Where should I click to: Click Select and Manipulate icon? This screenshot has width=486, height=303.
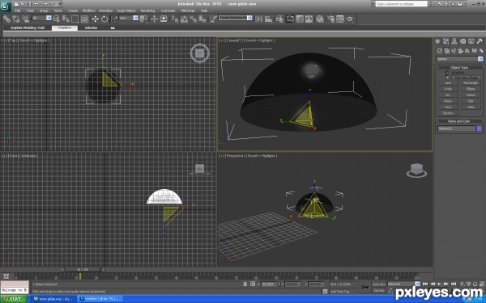tap(154, 19)
